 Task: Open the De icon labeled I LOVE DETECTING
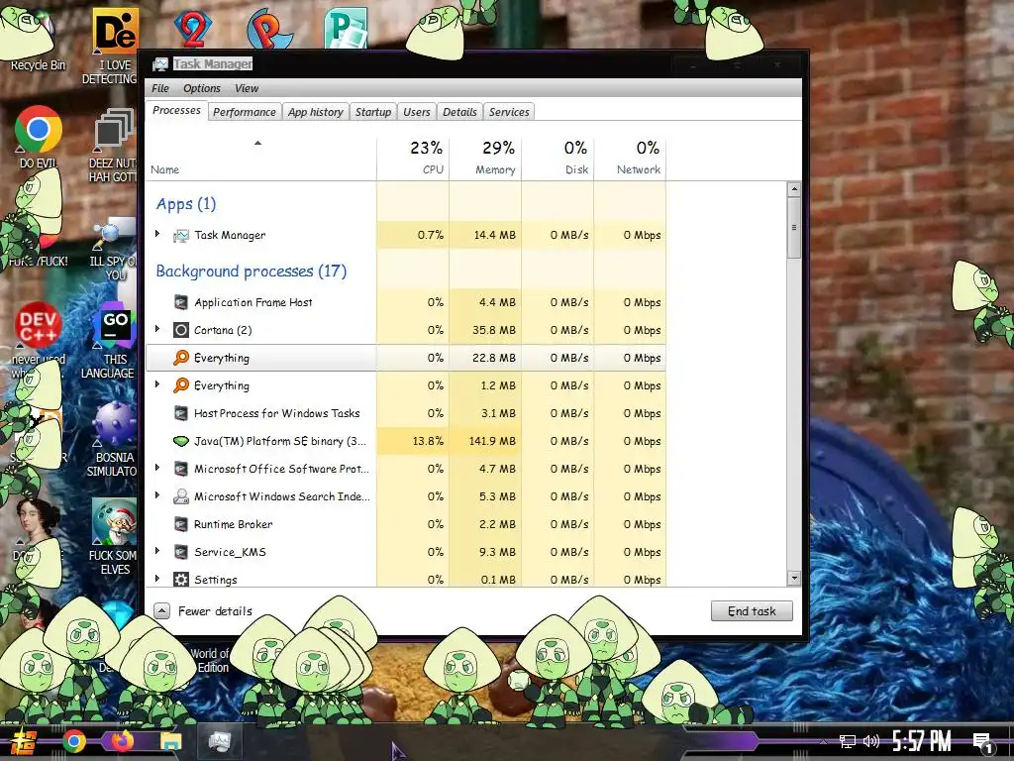click(x=115, y=31)
